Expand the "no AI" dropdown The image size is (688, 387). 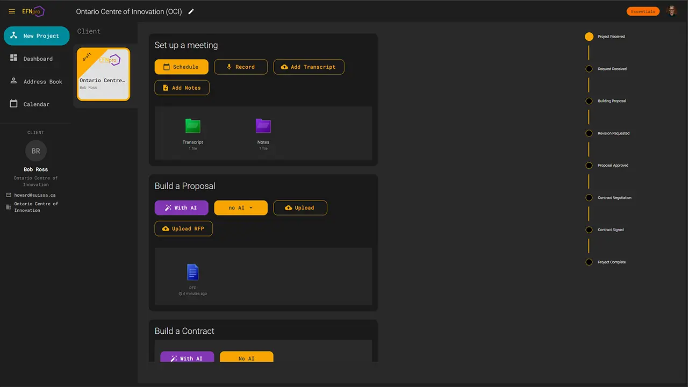(x=240, y=208)
